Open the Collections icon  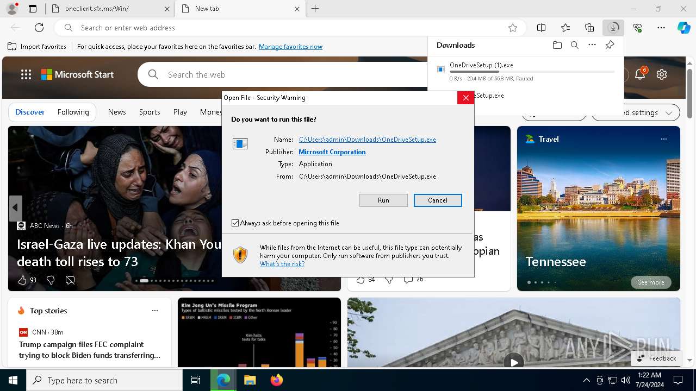pos(589,28)
